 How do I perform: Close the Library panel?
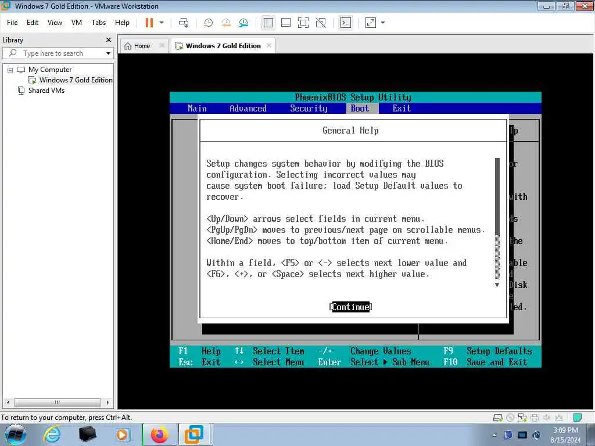click(x=109, y=40)
